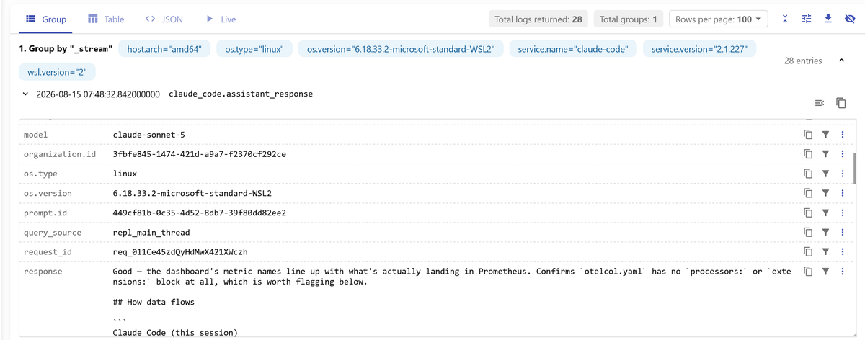Filter by the prompt.id value

point(825,212)
